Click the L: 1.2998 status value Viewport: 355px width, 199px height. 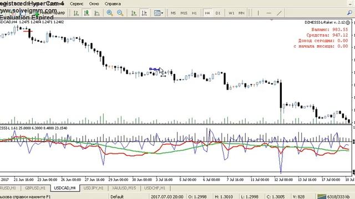point(250,197)
